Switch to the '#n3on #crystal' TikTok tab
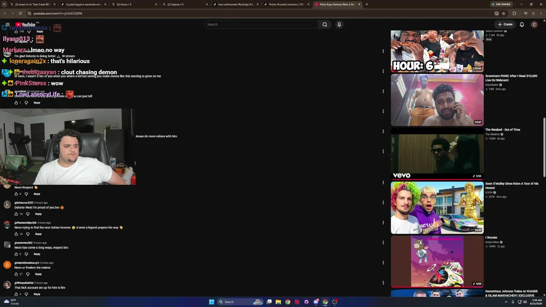The height and width of the screenshot is (307, 546). coord(286,4)
